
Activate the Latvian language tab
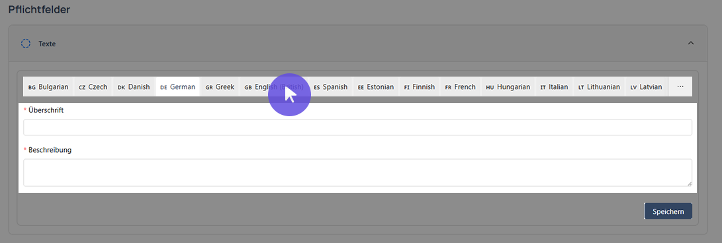[647, 87]
